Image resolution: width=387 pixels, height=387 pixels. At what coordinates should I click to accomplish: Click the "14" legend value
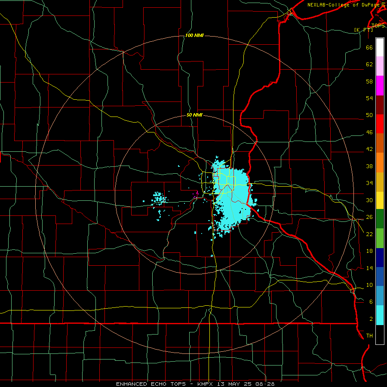(x=369, y=268)
